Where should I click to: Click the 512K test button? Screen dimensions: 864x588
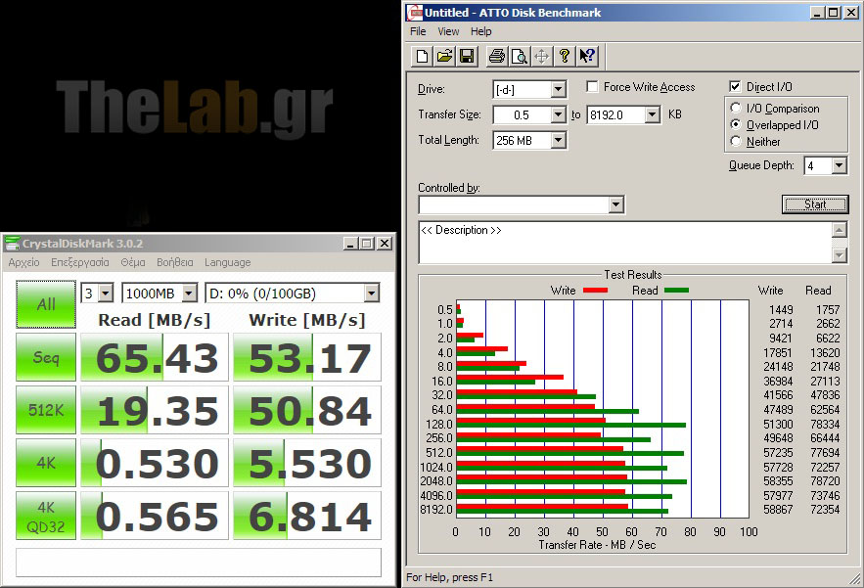click(x=46, y=410)
